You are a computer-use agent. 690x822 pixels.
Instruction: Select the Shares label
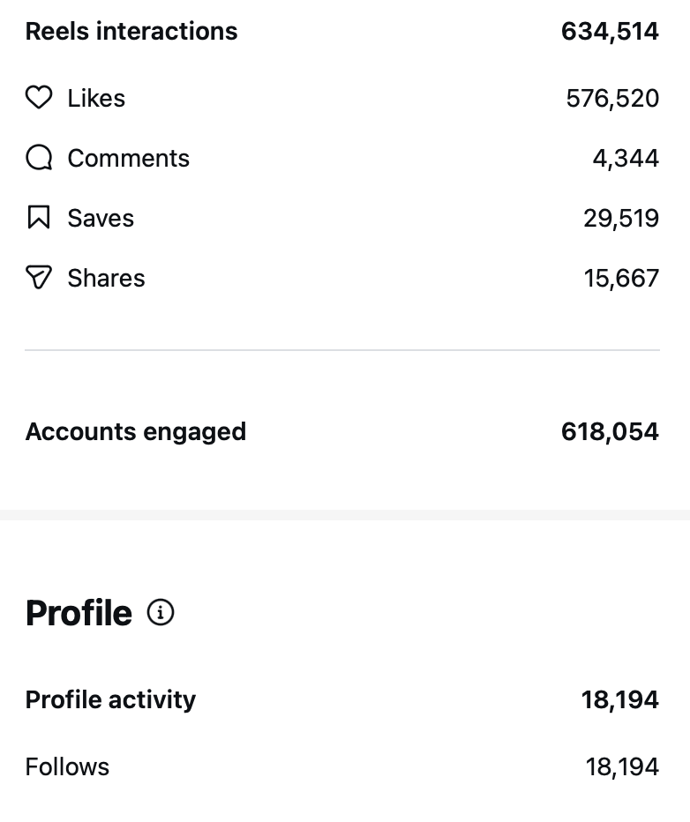point(106,278)
